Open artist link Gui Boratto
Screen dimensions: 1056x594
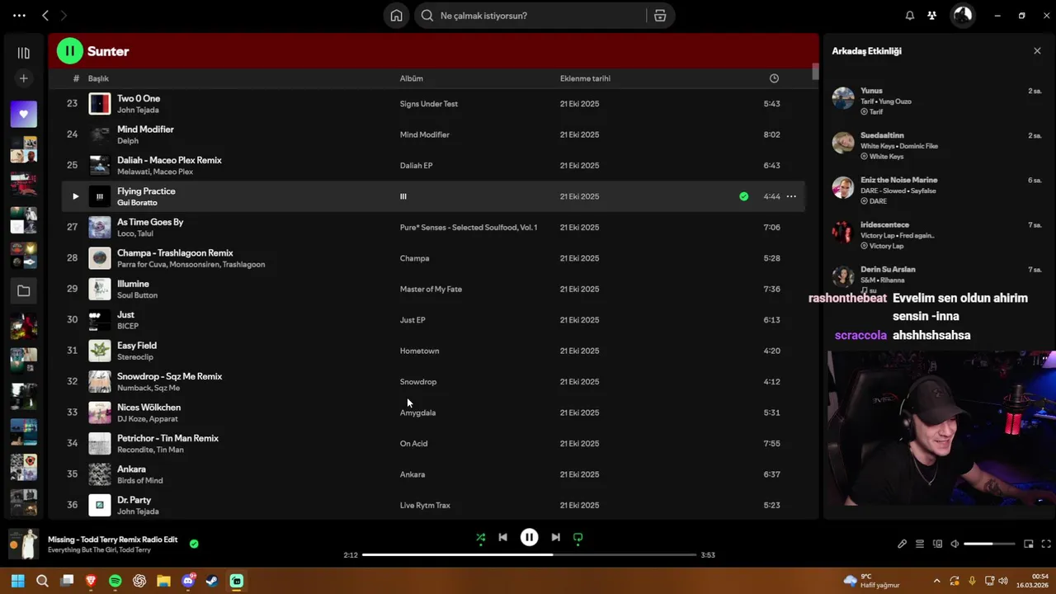click(x=137, y=203)
